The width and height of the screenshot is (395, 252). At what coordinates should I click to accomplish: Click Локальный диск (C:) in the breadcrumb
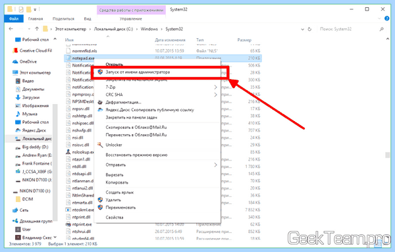tap(113, 29)
